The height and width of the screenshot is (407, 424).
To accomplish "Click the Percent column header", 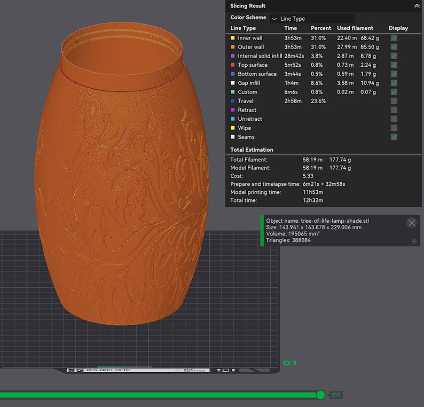I will [x=321, y=28].
